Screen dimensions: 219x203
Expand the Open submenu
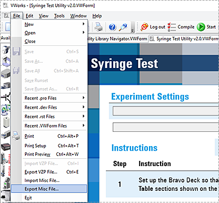point(55,33)
